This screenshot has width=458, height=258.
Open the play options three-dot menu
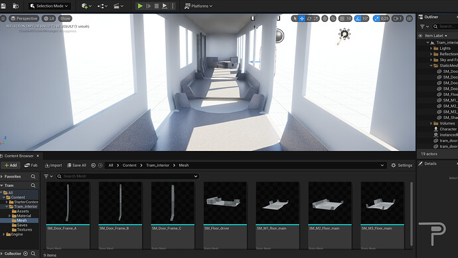173,6
